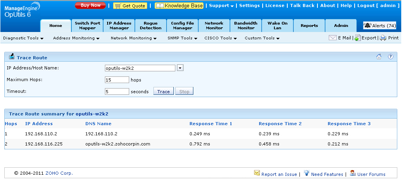Open the SNMP Tools menu
Viewport: 402px width, 179px height.
182,38
